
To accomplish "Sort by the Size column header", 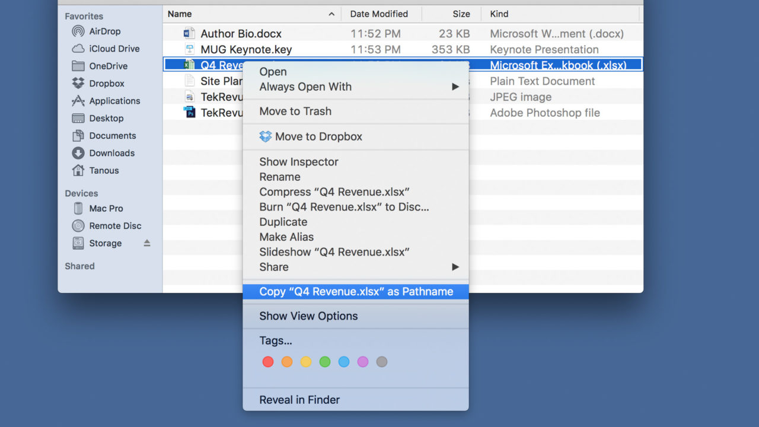I will click(461, 14).
